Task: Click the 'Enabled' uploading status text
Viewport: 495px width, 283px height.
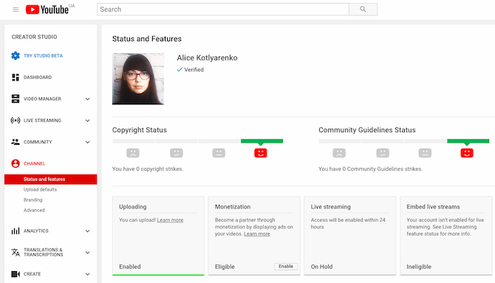Action: pos(130,267)
